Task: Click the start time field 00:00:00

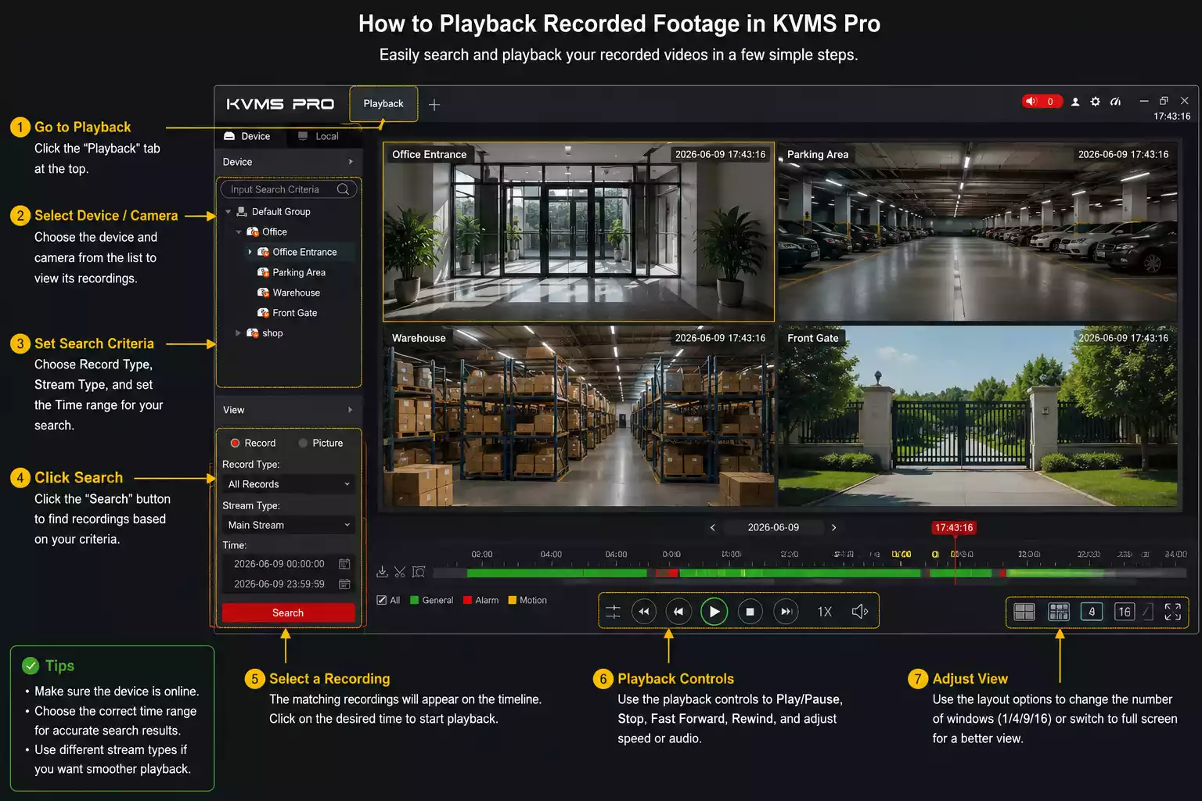Action: pyautogui.click(x=279, y=564)
